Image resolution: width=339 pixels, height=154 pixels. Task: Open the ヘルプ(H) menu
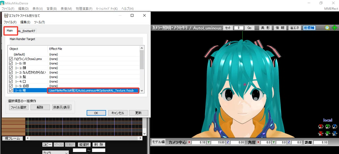click(127, 9)
